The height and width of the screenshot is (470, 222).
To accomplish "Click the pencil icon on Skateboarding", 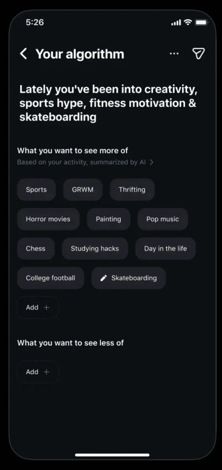I will [104, 278].
